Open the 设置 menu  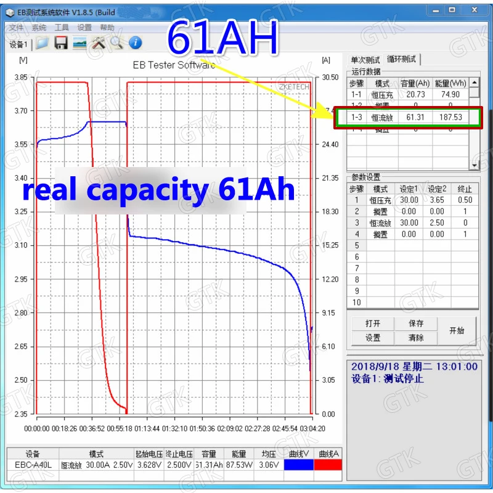click(x=84, y=27)
